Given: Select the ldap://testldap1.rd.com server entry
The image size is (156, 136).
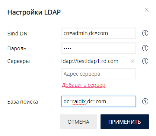Looking at the screenshot, I should coord(90,61).
